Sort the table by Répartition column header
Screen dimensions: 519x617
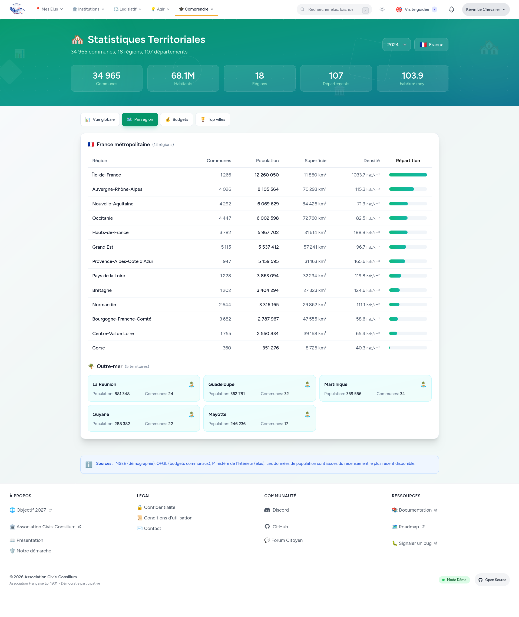408,161
